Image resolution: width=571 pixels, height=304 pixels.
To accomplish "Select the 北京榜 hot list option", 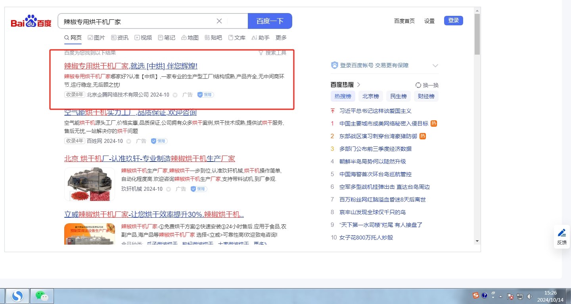I will click(370, 96).
